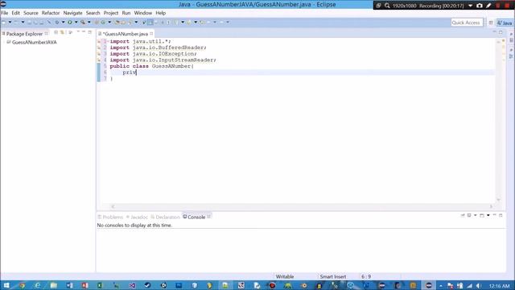Close the Console view tab
Image resolution: width=515 pixels, height=290 pixels.
(209, 217)
